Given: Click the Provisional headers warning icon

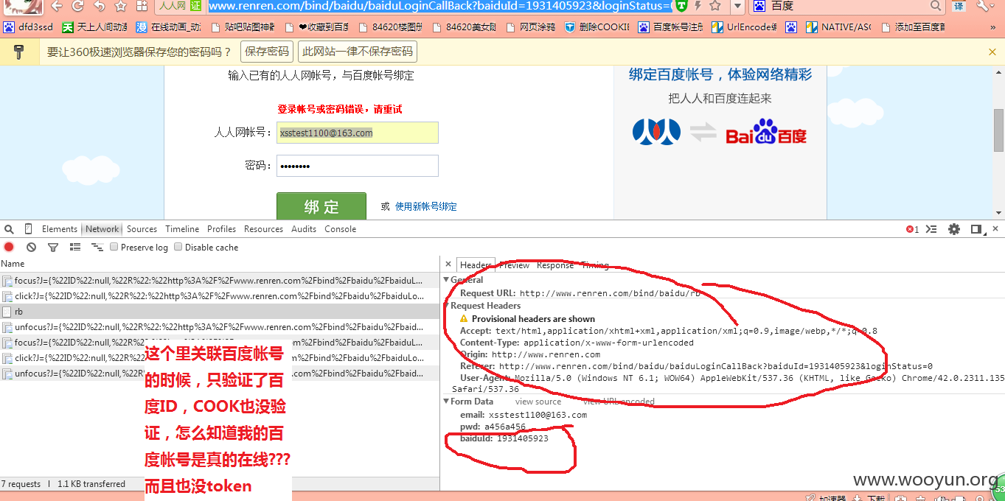Looking at the screenshot, I should (464, 319).
